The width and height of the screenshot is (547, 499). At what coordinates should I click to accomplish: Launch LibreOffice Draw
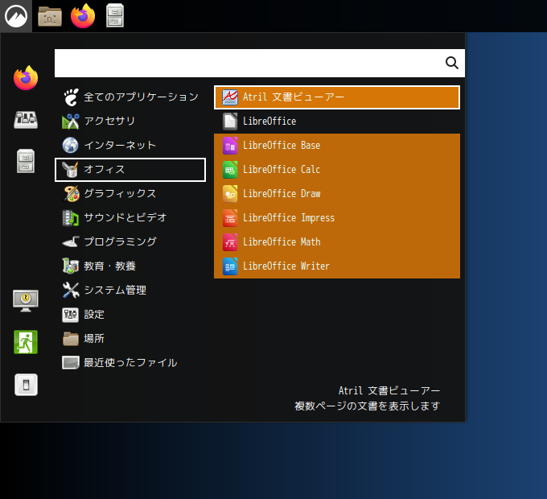337,194
